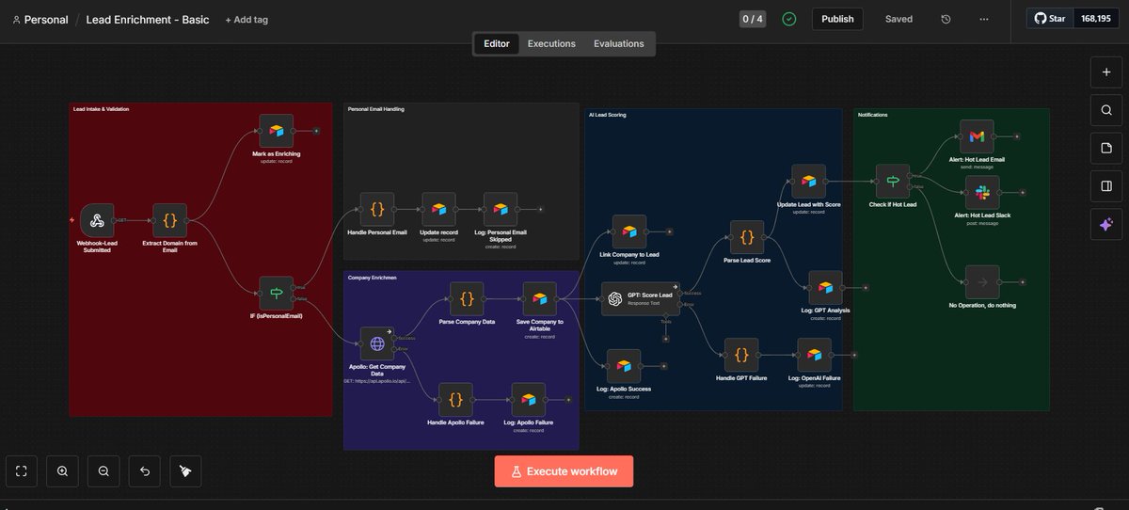Select Log: Personal Email Skipped node
The image size is (1129, 510).
point(501,210)
